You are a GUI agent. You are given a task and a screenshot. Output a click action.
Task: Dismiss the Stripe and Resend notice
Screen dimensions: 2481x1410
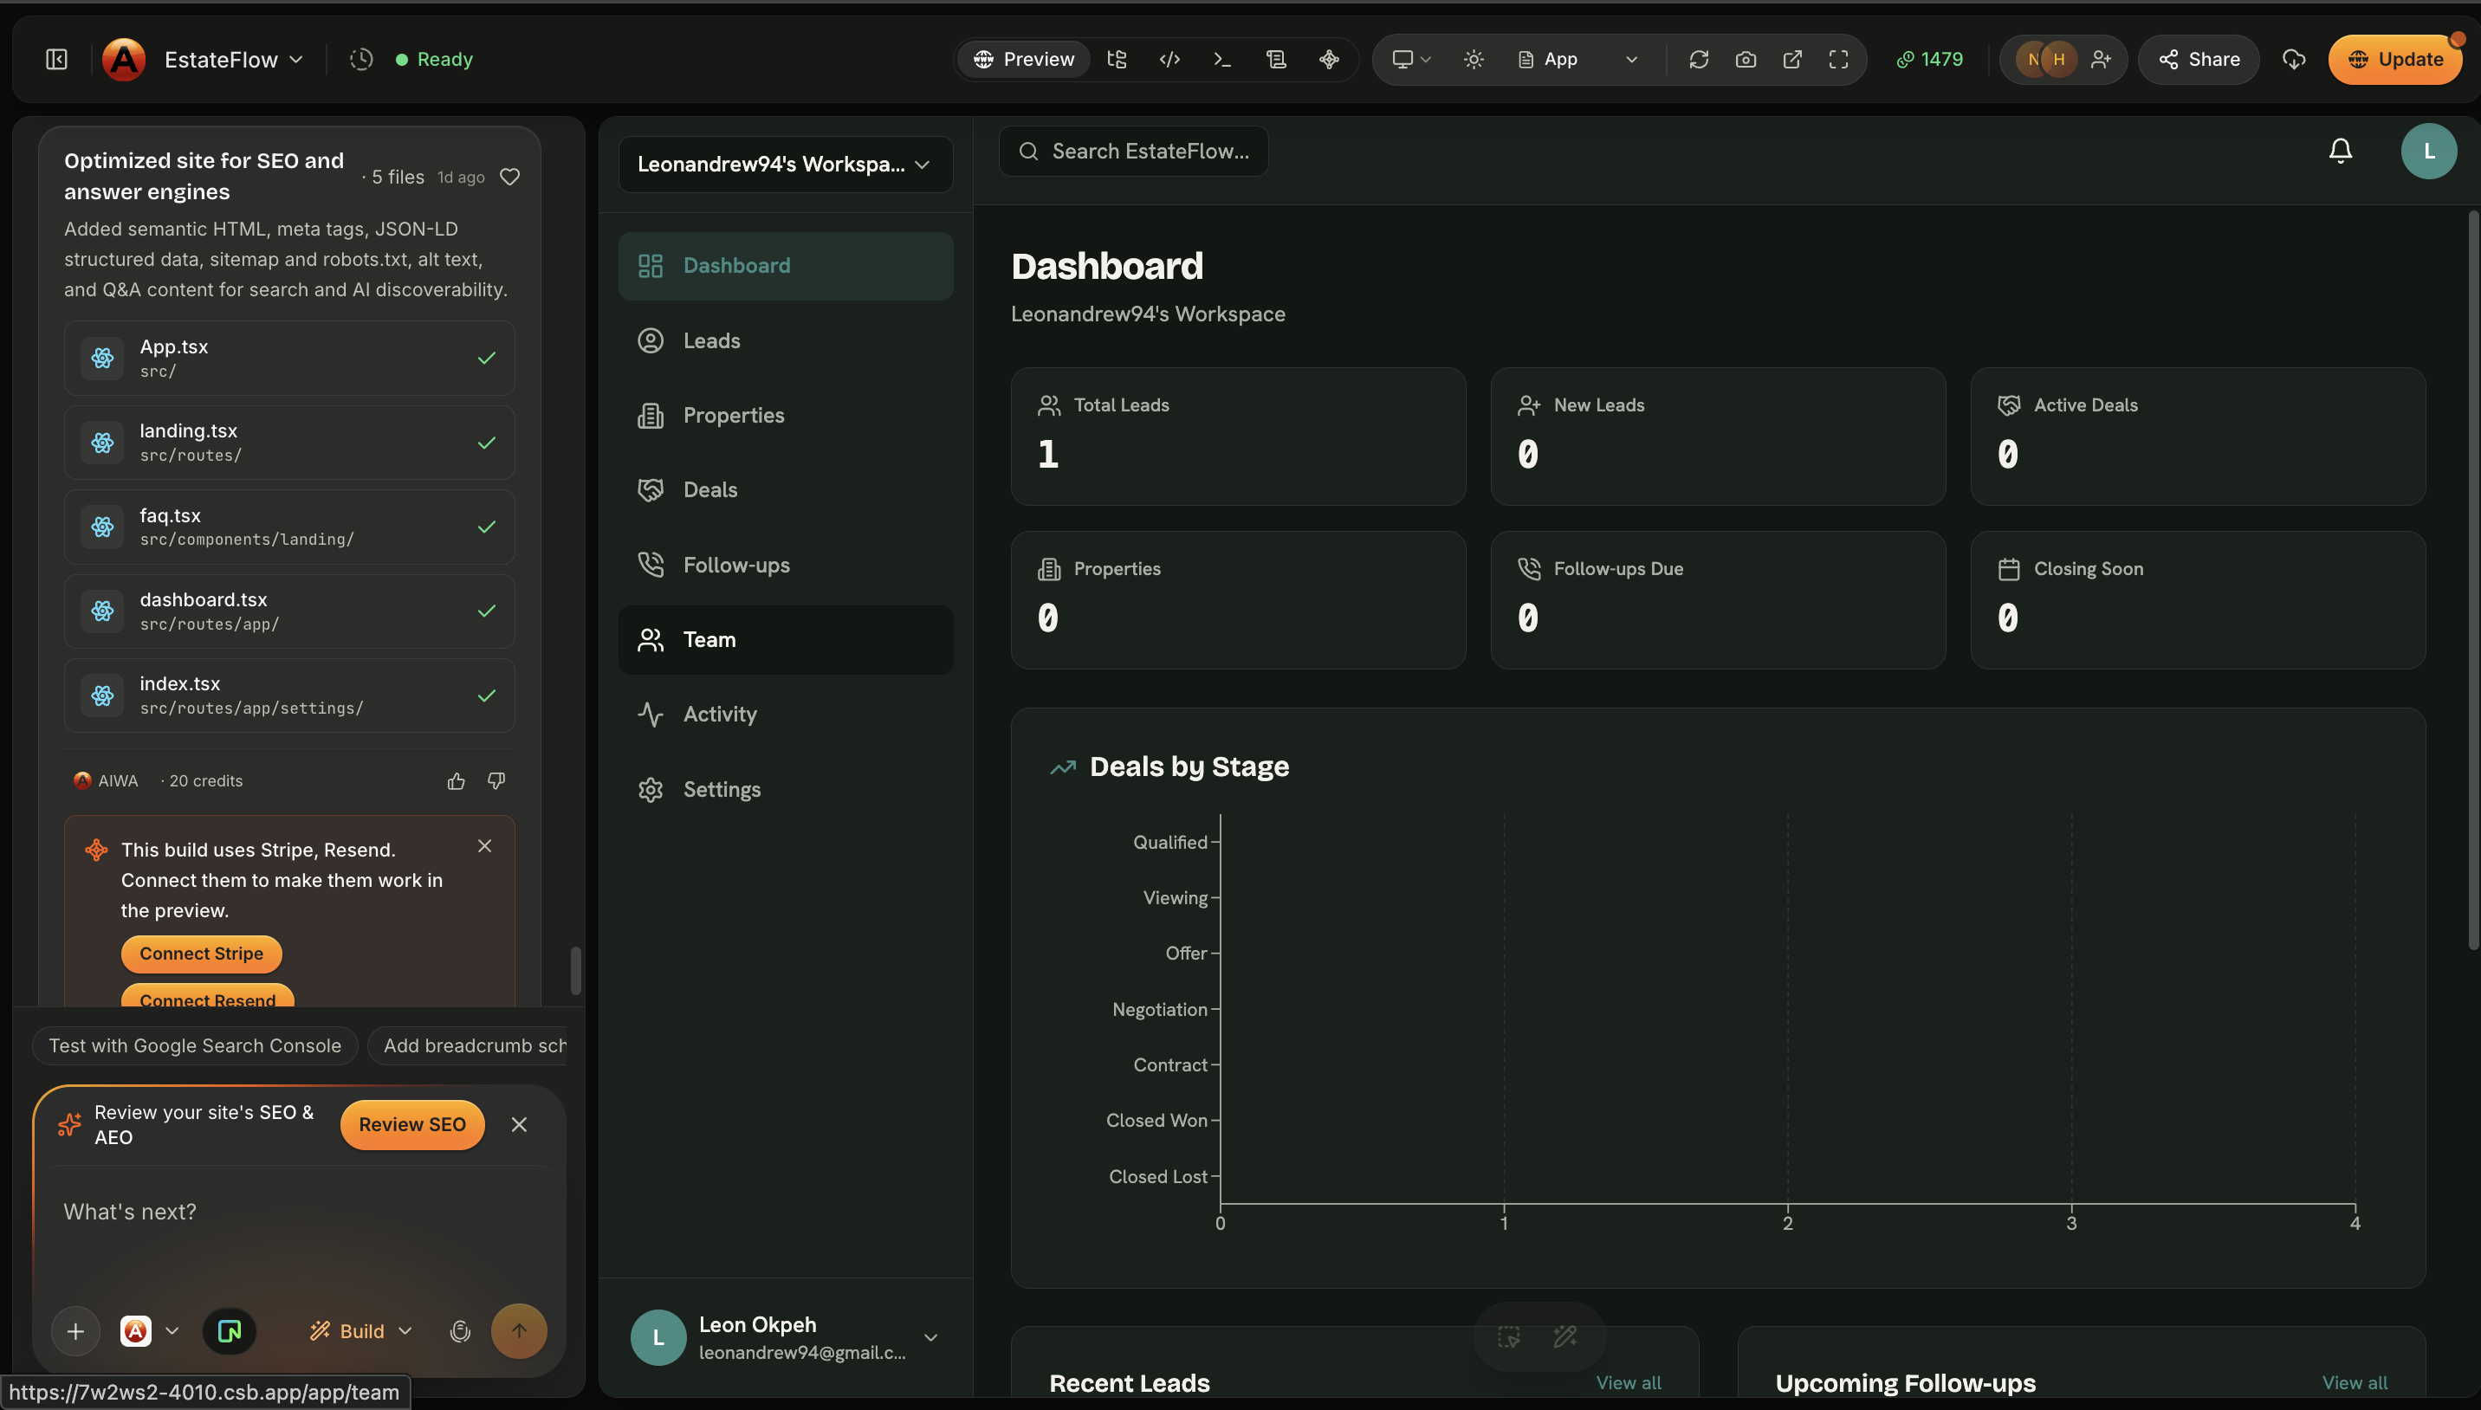click(485, 845)
